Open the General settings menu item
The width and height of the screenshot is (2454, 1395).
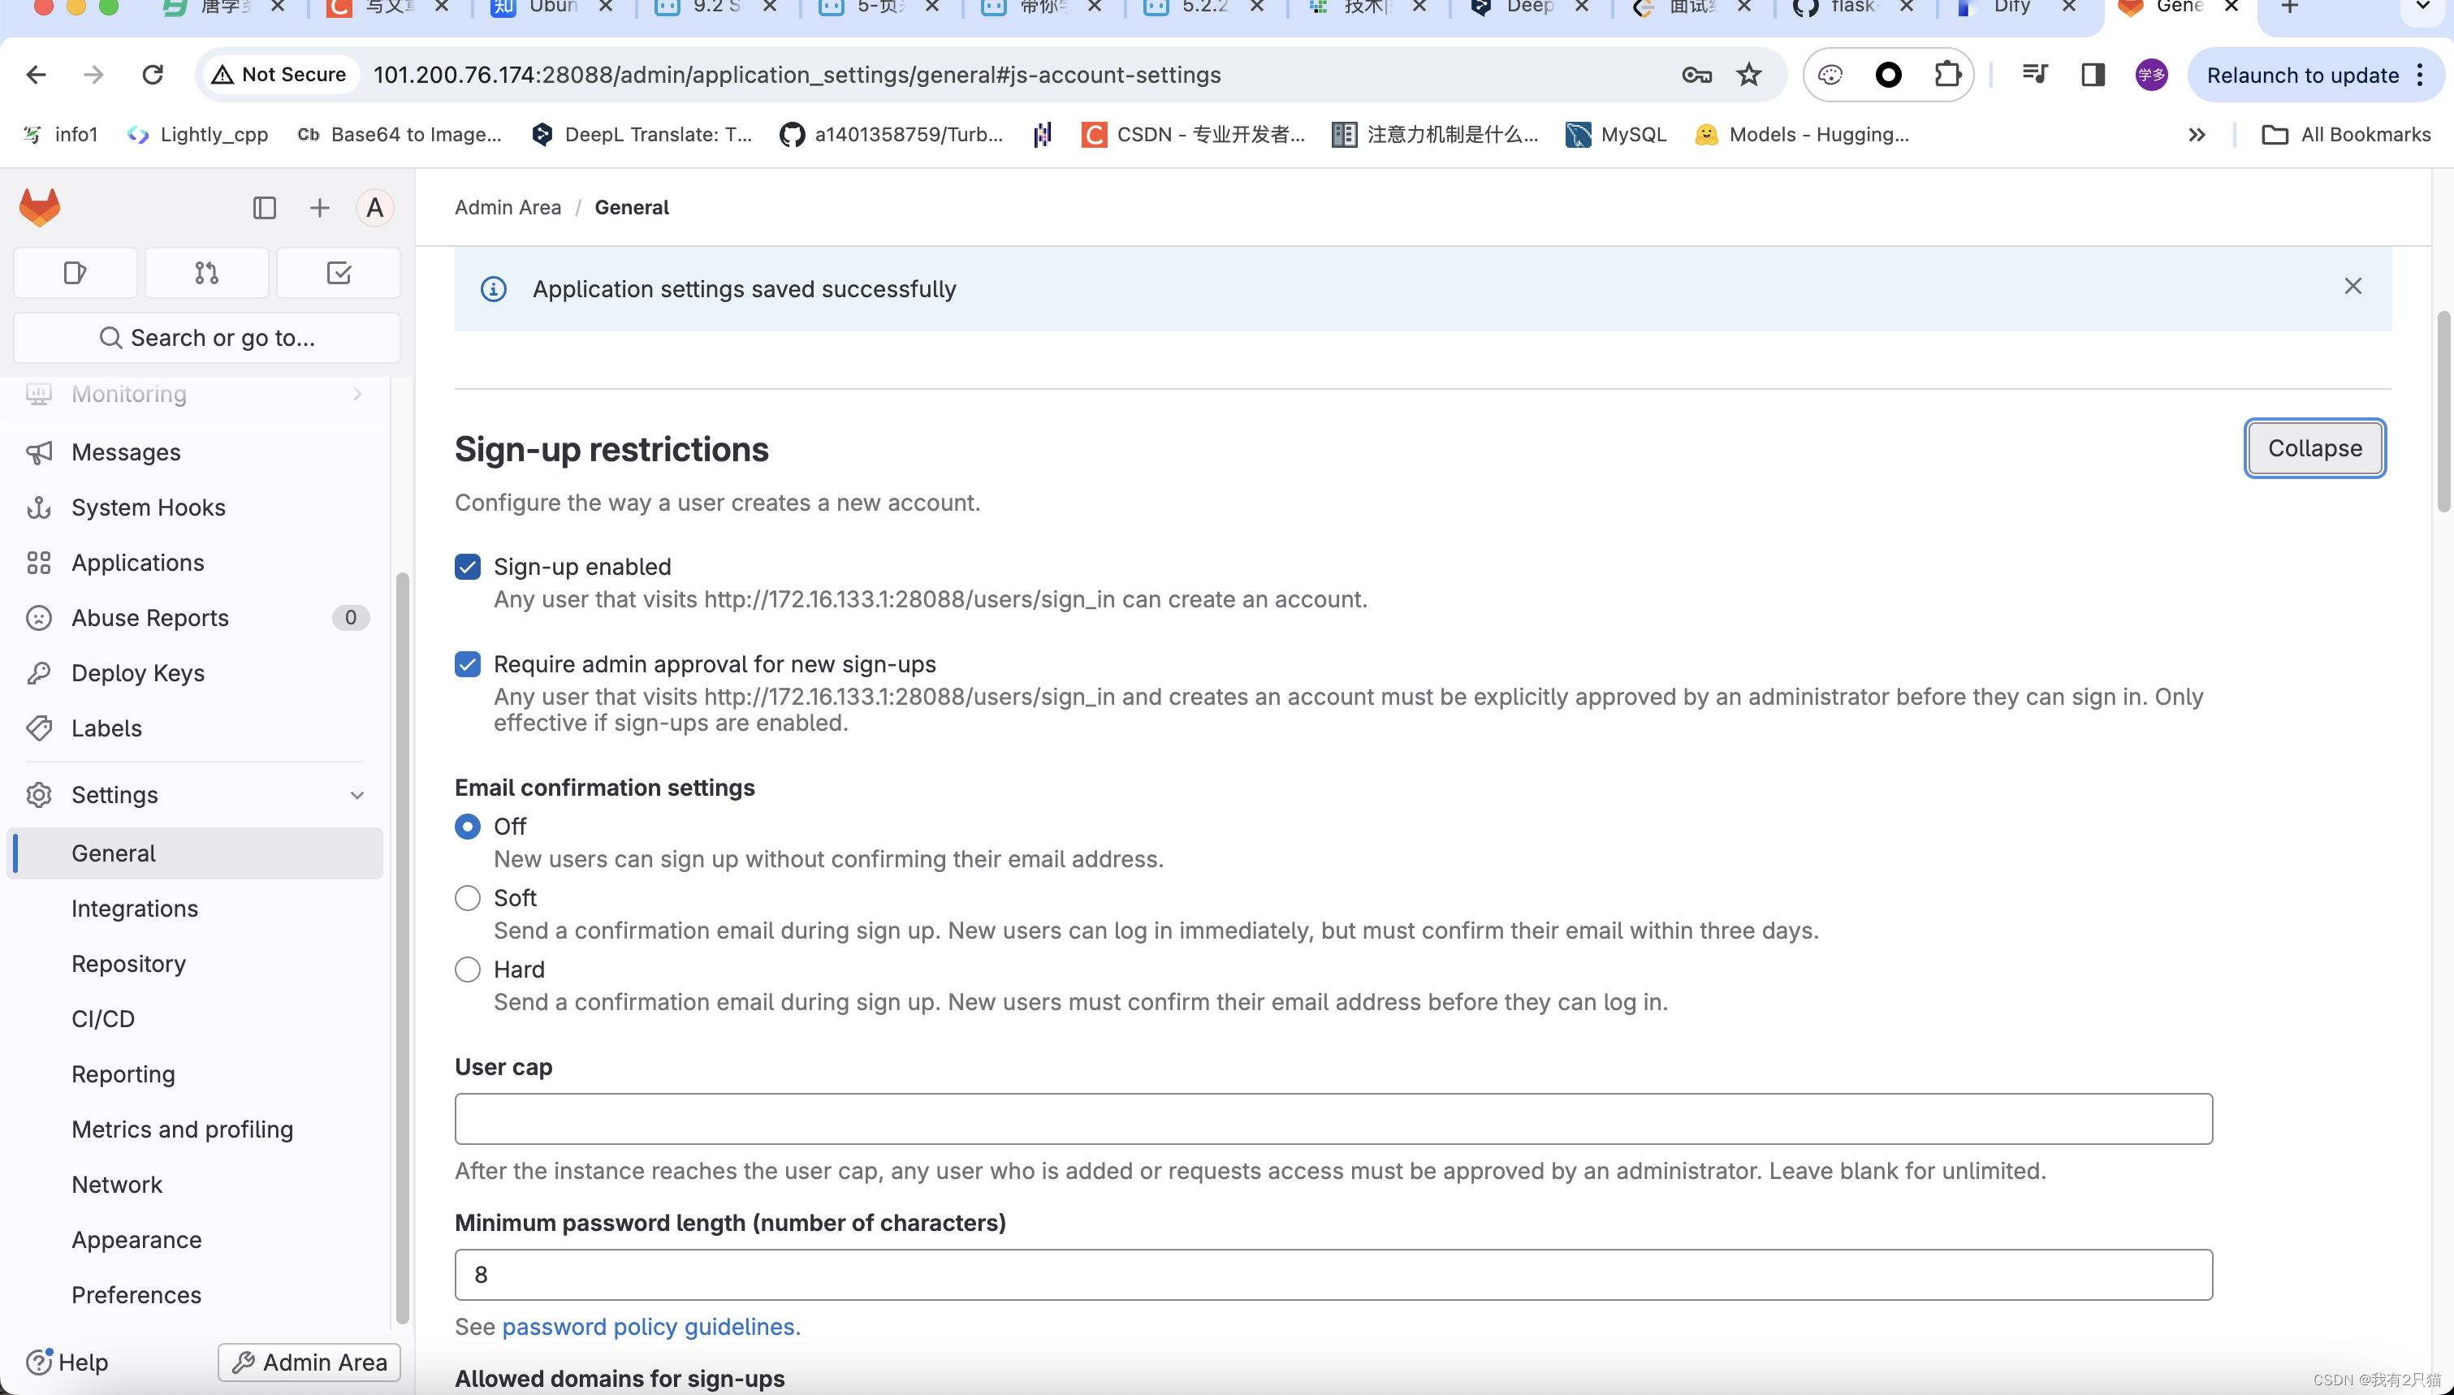(113, 853)
